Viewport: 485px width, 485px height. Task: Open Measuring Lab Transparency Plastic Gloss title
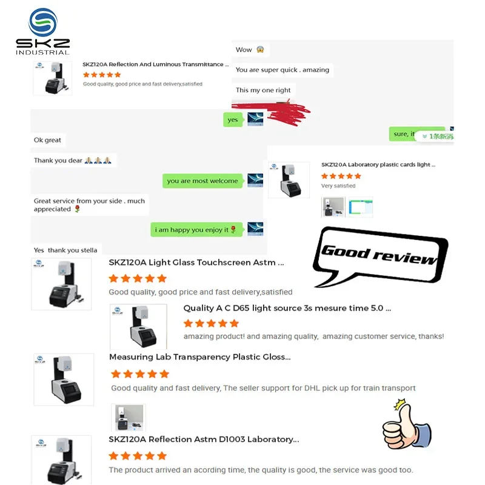pyautogui.click(x=200, y=357)
